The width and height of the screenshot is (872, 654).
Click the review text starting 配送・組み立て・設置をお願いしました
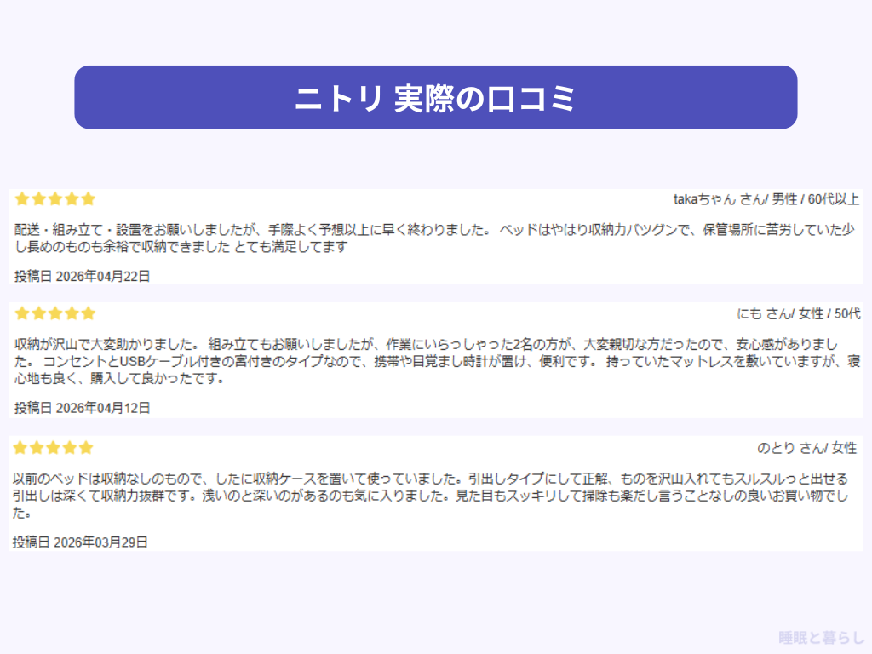point(434,238)
